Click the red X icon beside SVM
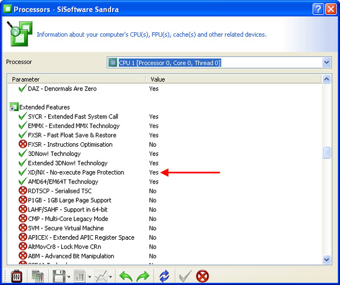The width and height of the screenshot is (340, 285). coord(23,228)
